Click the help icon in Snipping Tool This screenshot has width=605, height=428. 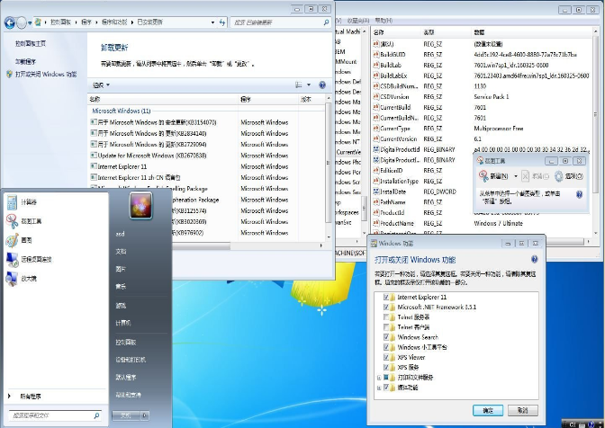pyautogui.click(x=579, y=194)
